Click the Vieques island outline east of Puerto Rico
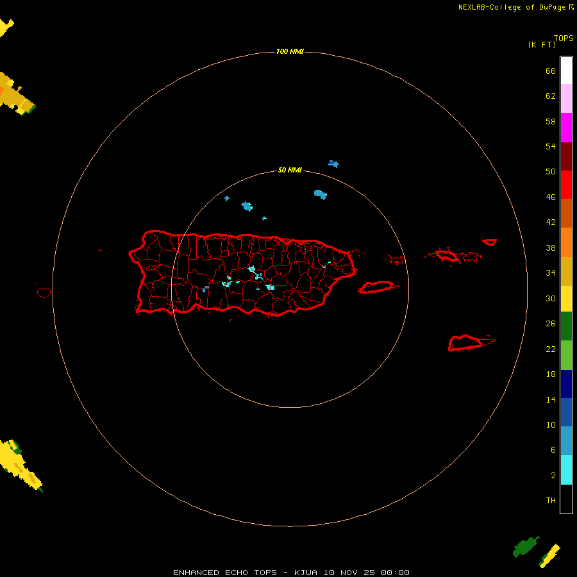The width and height of the screenshot is (577, 577). tap(378, 287)
